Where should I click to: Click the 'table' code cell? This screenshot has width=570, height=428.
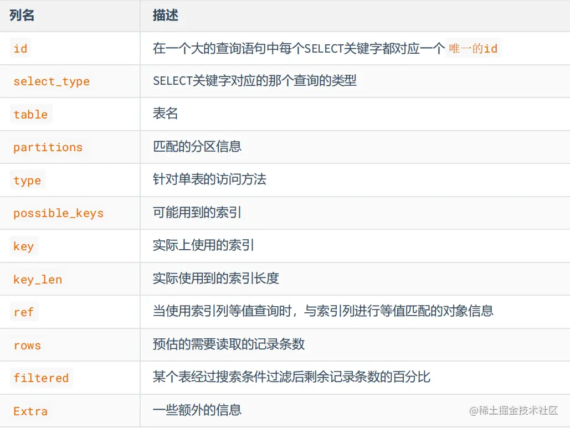pyautogui.click(x=31, y=115)
